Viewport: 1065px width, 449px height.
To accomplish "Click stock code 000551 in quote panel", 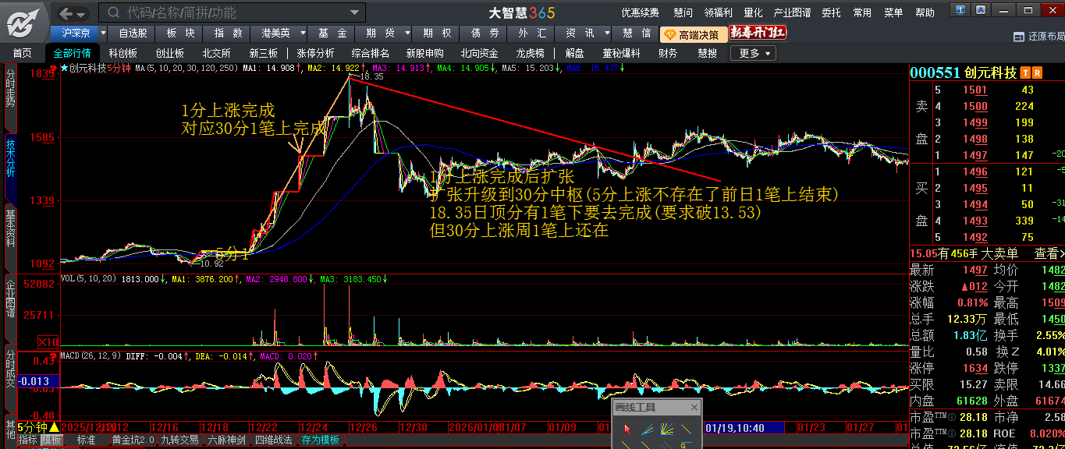I will tap(935, 72).
